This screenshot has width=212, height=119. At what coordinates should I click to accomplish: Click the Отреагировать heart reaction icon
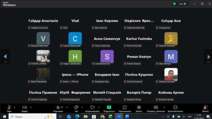pyautogui.click(x=92, y=108)
